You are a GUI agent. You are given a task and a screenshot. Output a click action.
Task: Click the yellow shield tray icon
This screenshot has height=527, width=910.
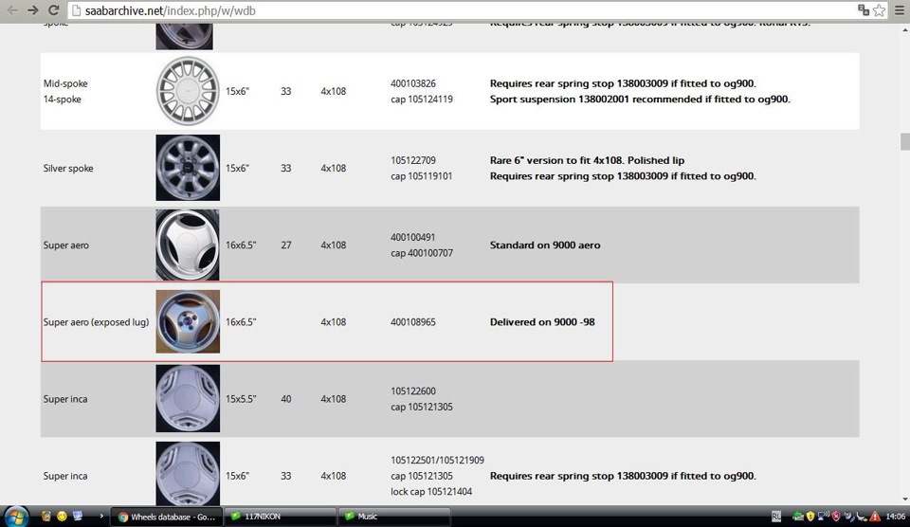coord(810,516)
